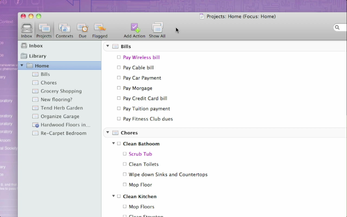Click New flooring? project icon
This screenshot has height=217, width=347.
(x=35, y=100)
